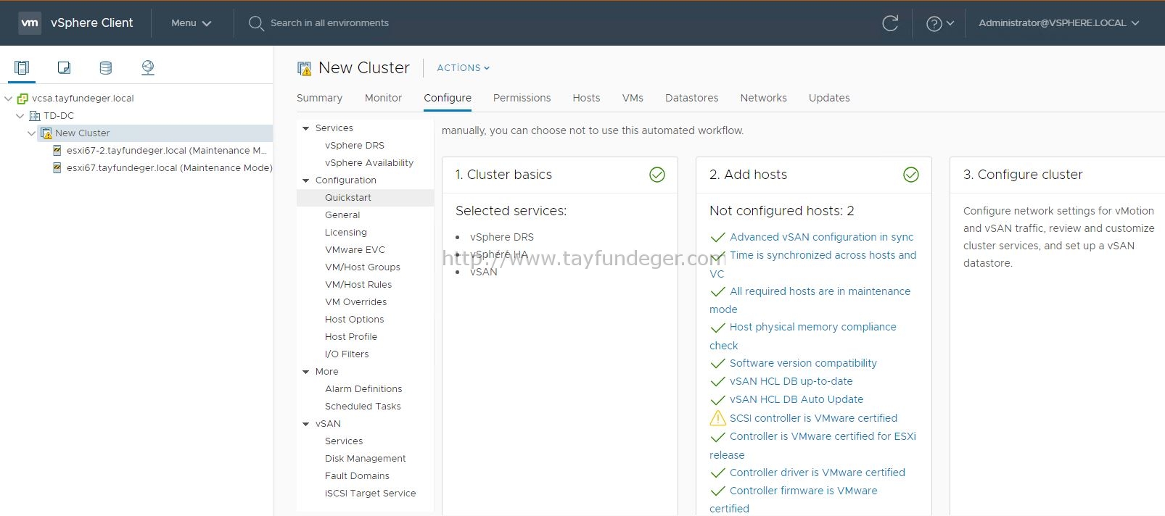Open the Administrator@VSPHERE.LOCAL user menu
1165x516 pixels.
(x=1058, y=23)
